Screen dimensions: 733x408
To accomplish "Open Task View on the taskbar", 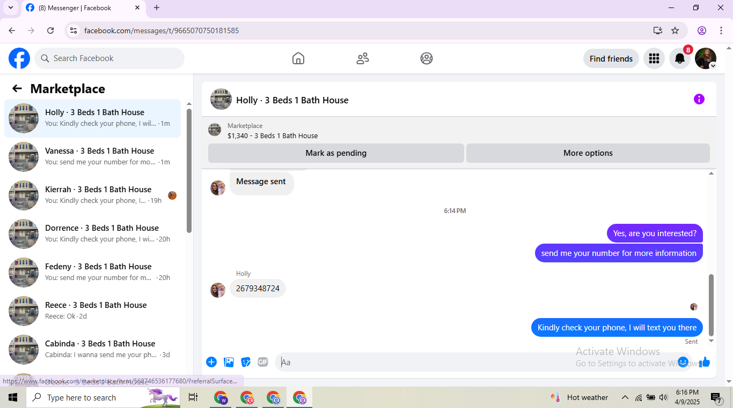I will 193,397.
